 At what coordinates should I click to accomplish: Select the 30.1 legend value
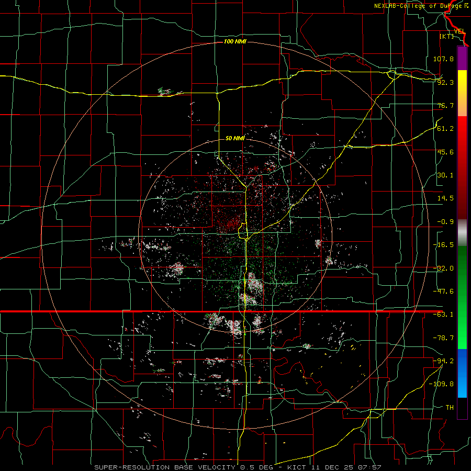click(445, 175)
